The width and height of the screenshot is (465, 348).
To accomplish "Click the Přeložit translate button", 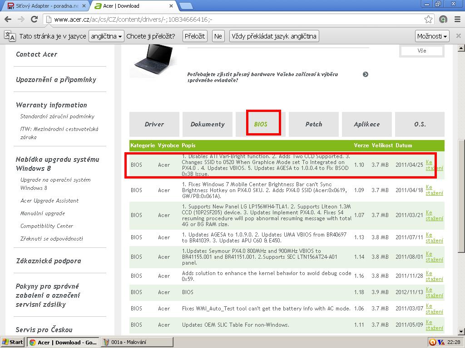I will click(x=195, y=36).
